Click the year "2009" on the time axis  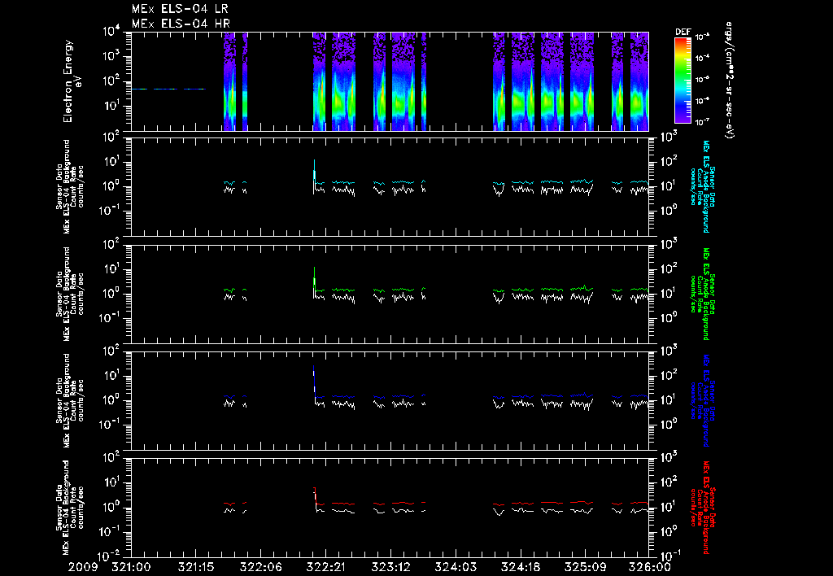pos(84,568)
